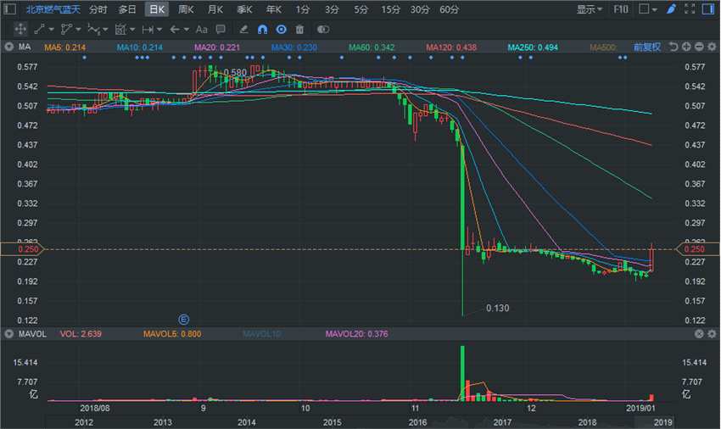Delete drawings with the trash icon
721x429 pixels.
tap(299, 30)
